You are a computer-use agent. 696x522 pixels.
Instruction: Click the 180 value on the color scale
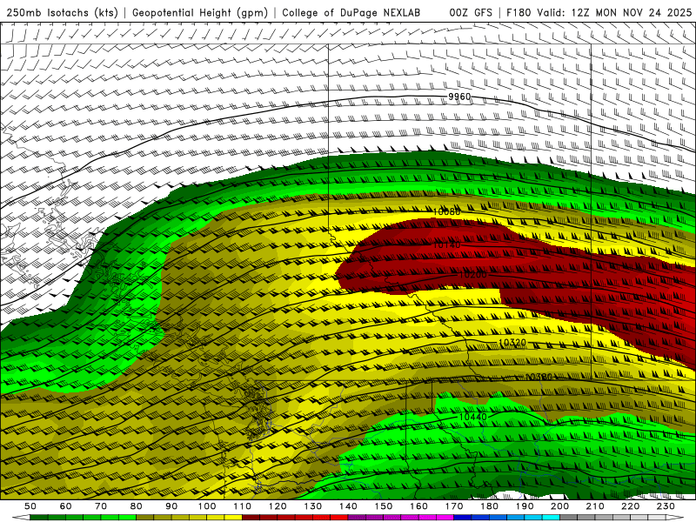(489, 506)
